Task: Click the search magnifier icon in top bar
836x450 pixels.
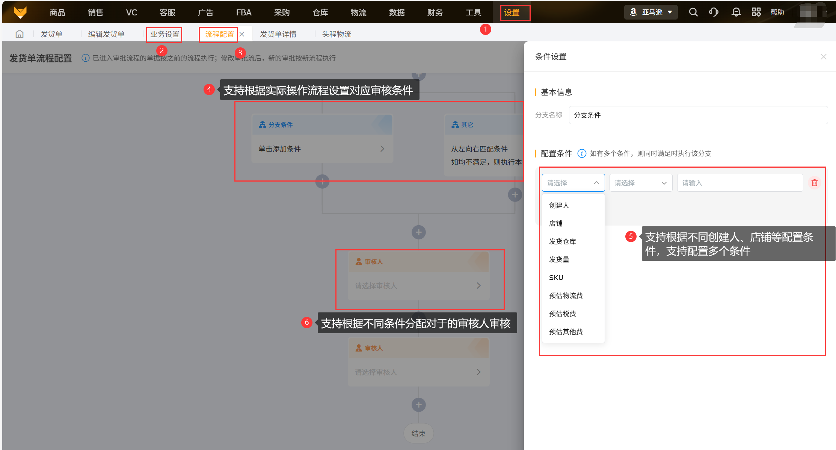Action: click(693, 12)
